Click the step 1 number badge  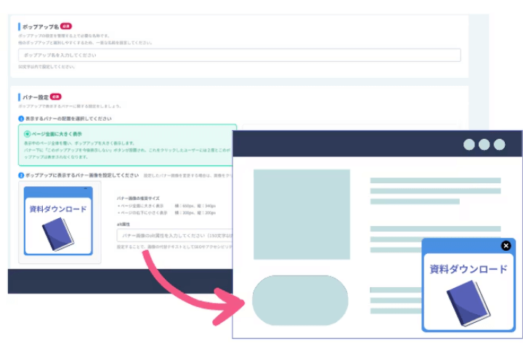21,119
